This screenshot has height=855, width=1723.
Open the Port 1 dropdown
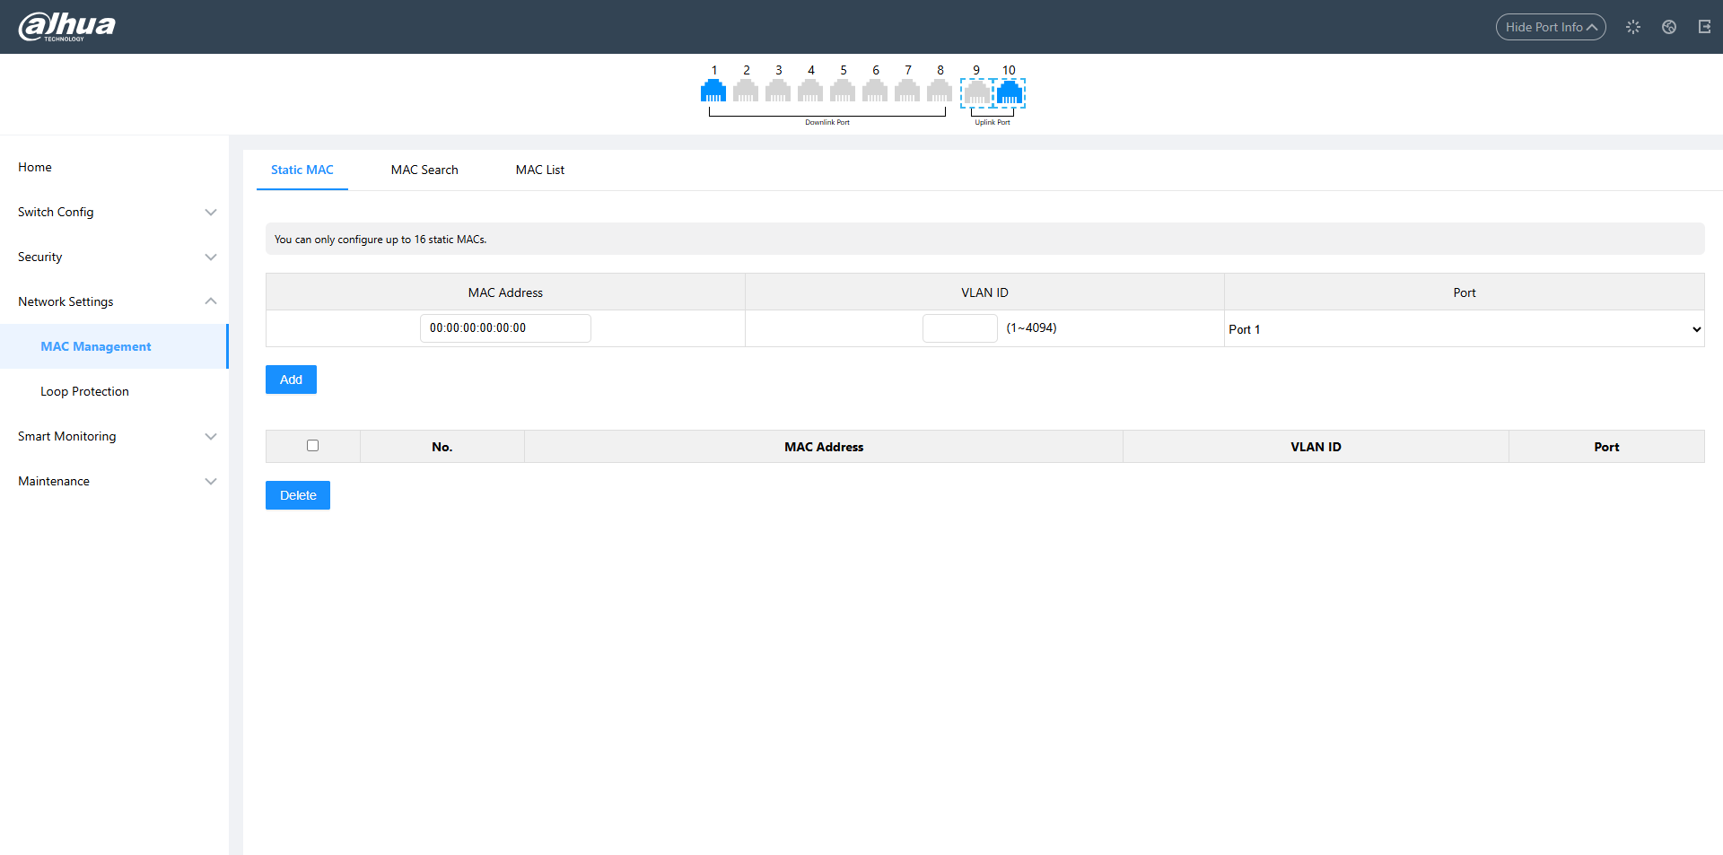(1464, 329)
